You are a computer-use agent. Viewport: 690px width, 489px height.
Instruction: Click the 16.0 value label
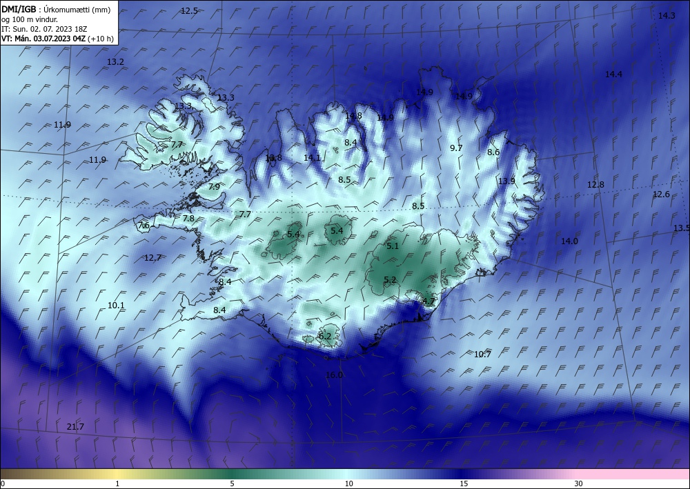click(334, 375)
